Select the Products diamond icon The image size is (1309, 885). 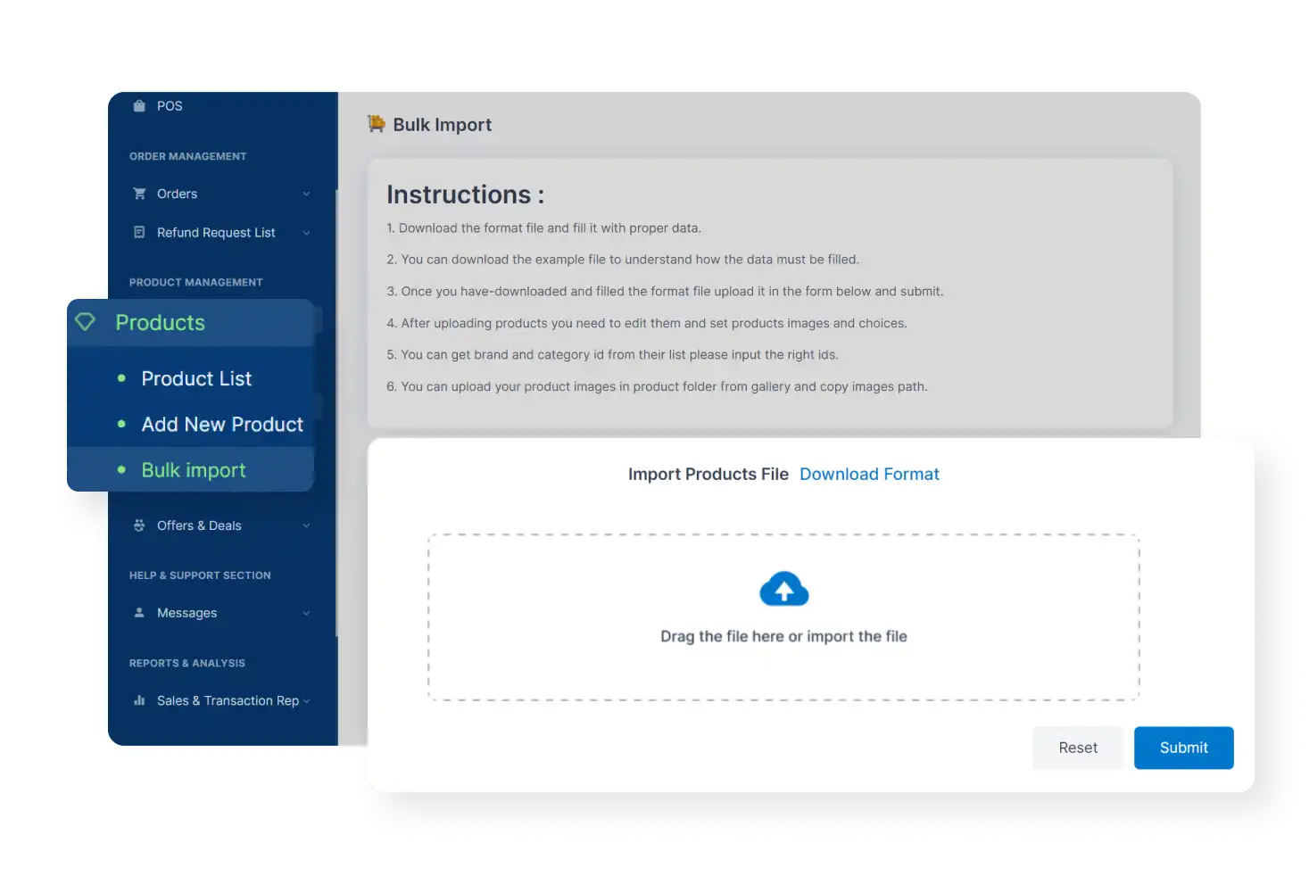[x=86, y=322]
